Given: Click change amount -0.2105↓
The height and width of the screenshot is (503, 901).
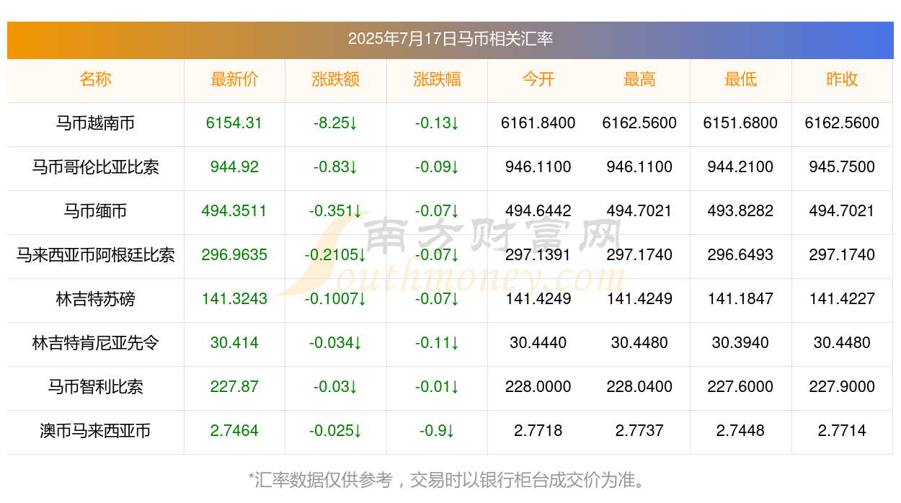Looking at the screenshot, I should click(336, 255).
